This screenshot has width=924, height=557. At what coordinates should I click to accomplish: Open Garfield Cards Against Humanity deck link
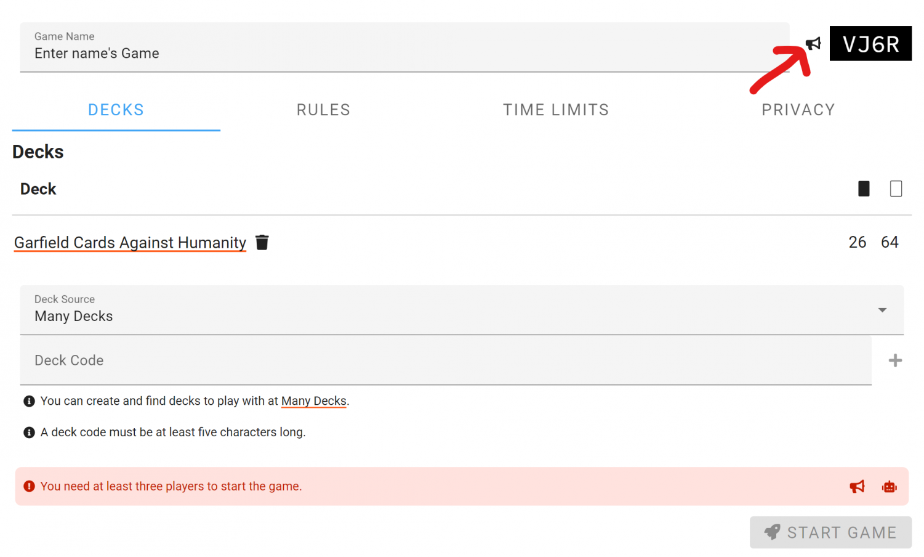(130, 243)
